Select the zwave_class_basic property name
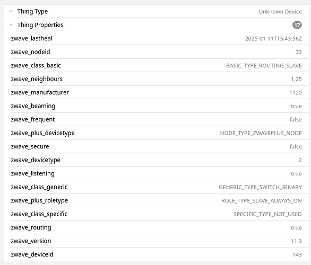 tap(36, 65)
